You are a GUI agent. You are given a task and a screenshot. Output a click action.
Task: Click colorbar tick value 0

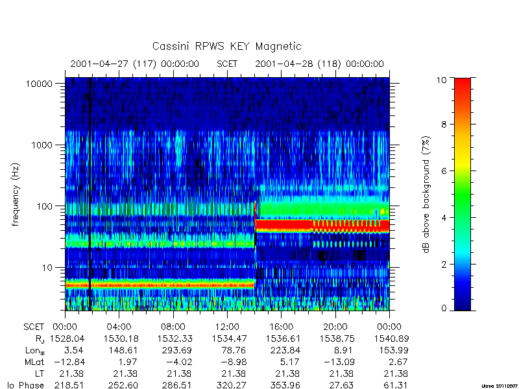click(444, 309)
